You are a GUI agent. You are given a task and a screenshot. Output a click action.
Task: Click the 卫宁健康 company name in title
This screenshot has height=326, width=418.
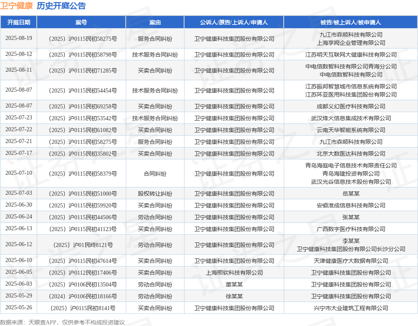click(16, 6)
